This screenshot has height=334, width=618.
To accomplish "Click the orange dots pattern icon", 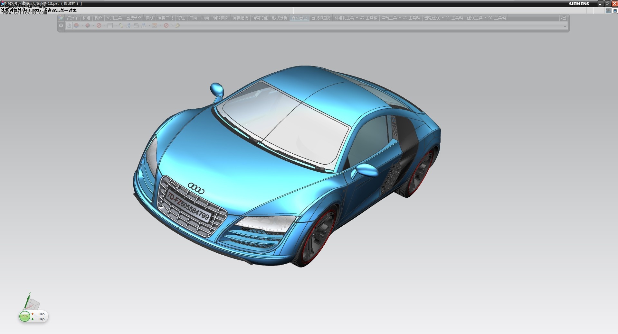I will tap(155, 25).
